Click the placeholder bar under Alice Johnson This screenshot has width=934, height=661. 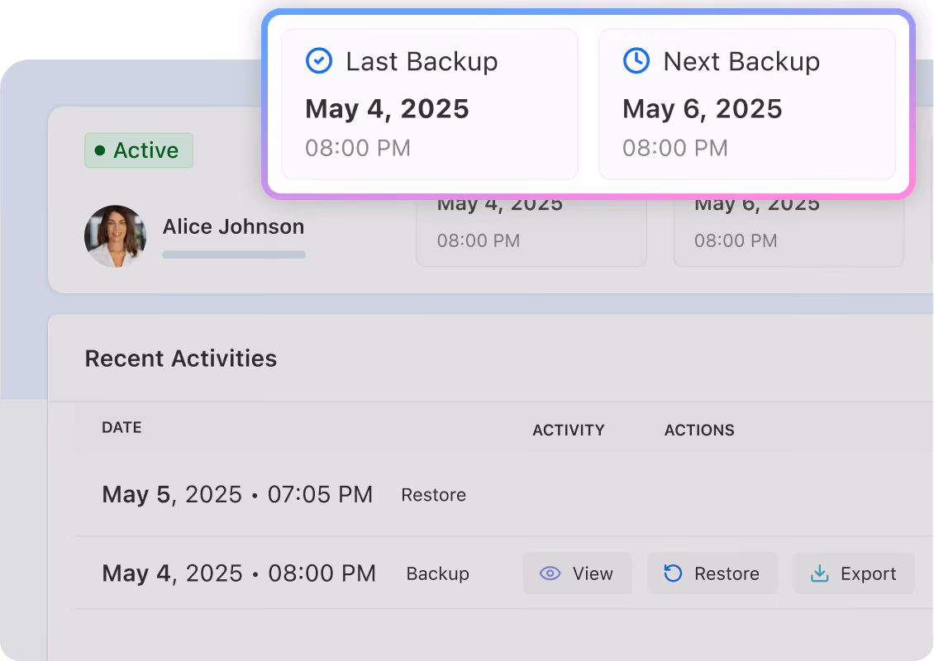(x=234, y=254)
